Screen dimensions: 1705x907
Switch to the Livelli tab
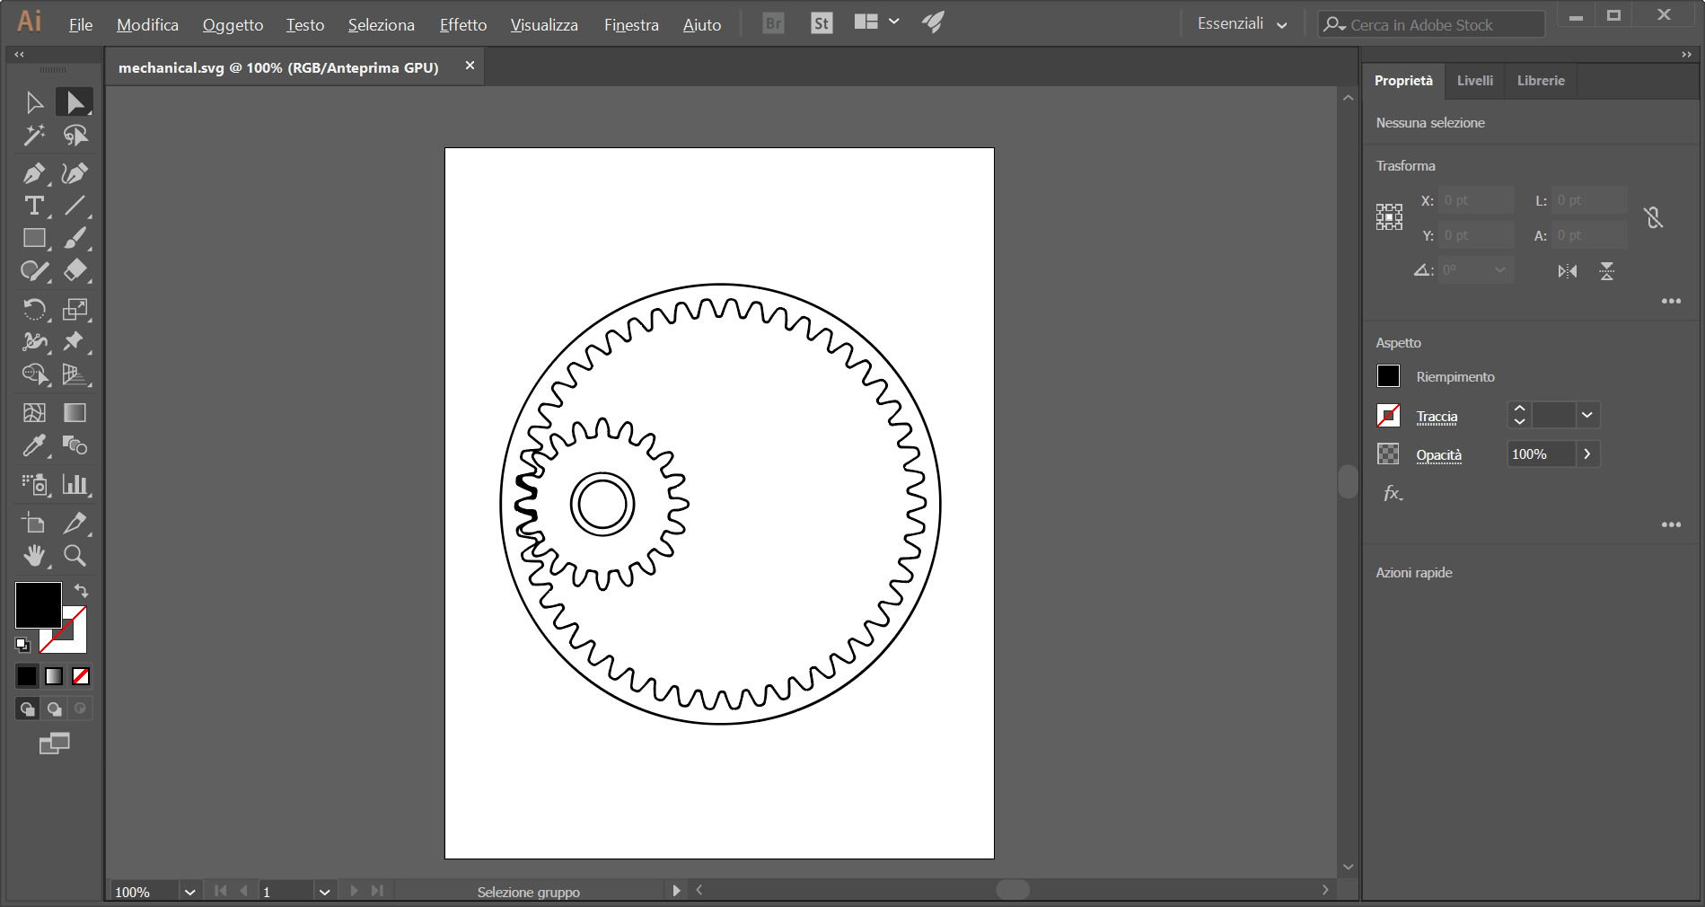pos(1475,81)
